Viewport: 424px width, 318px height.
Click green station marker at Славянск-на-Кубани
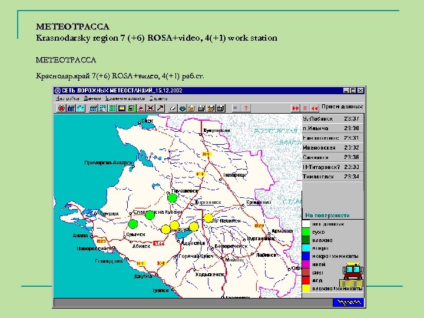(150, 216)
